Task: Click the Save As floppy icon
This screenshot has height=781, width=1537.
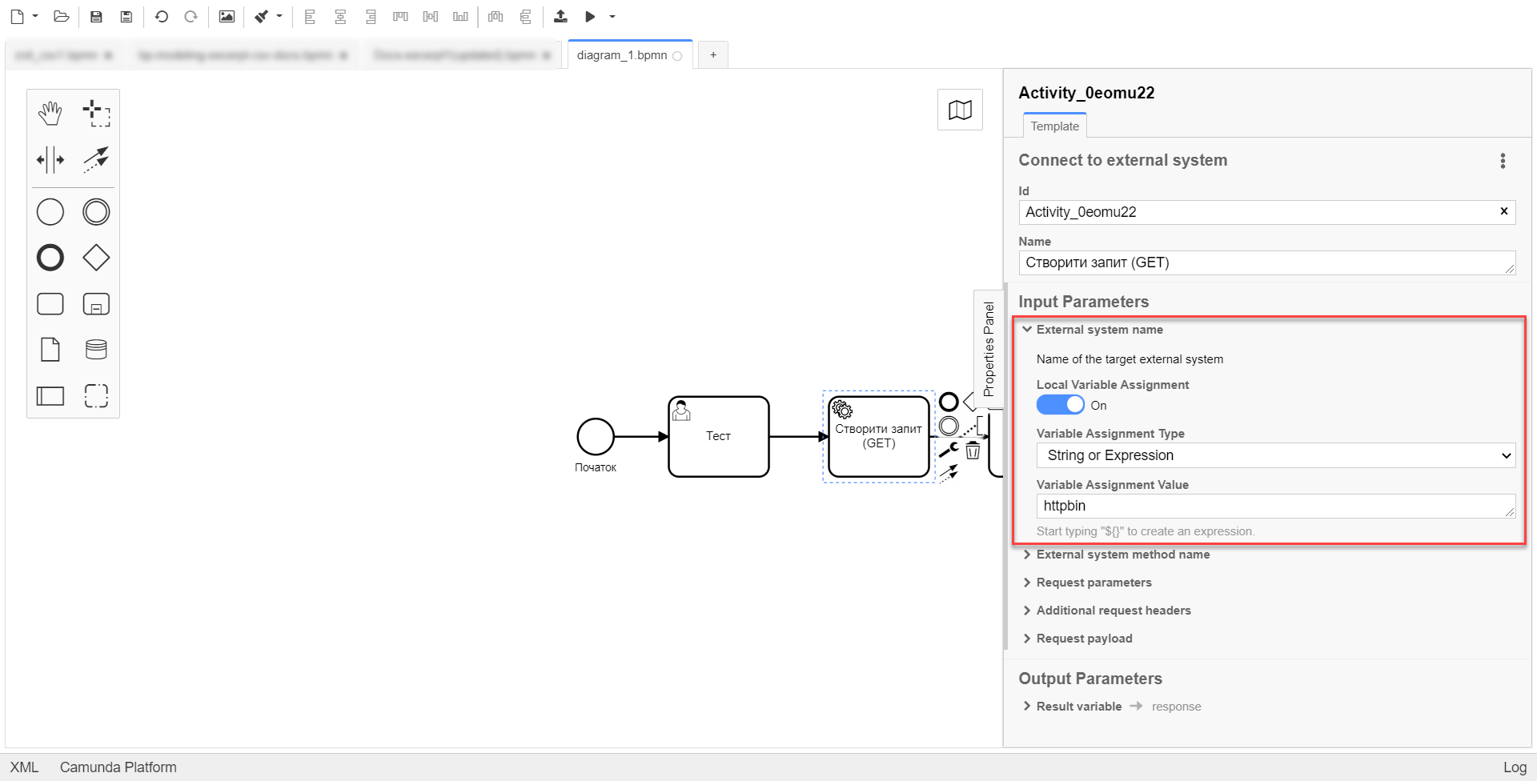Action: click(x=126, y=16)
